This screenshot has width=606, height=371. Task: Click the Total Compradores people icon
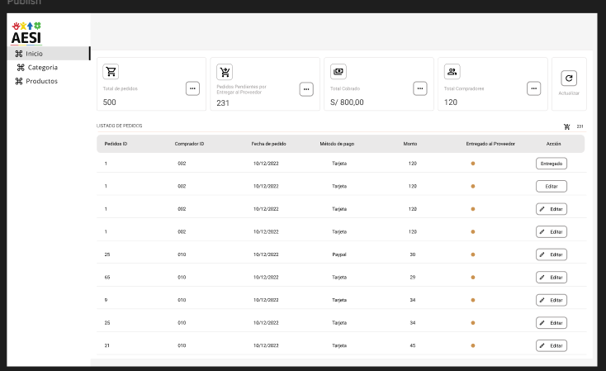452,72
